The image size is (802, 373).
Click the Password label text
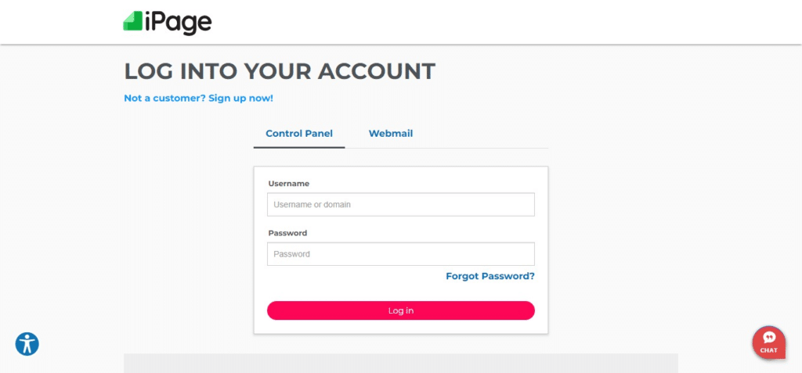[287, 233]
